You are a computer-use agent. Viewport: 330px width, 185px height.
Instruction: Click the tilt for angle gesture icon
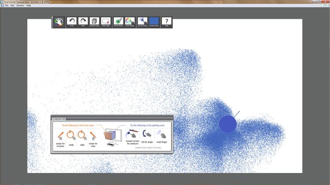[147, 134]
